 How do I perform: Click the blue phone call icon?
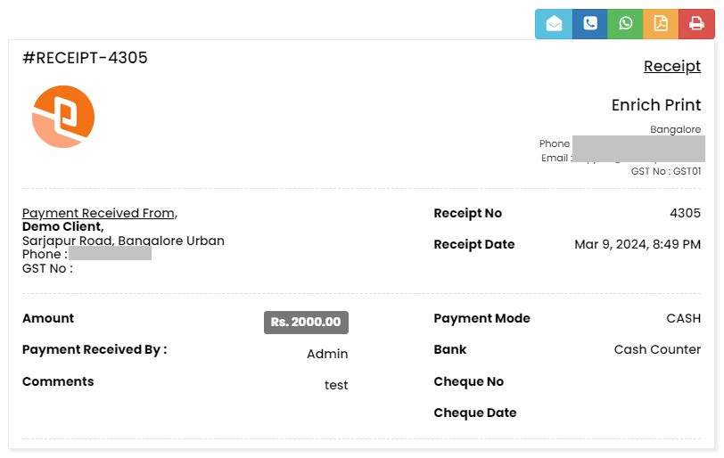589,24
